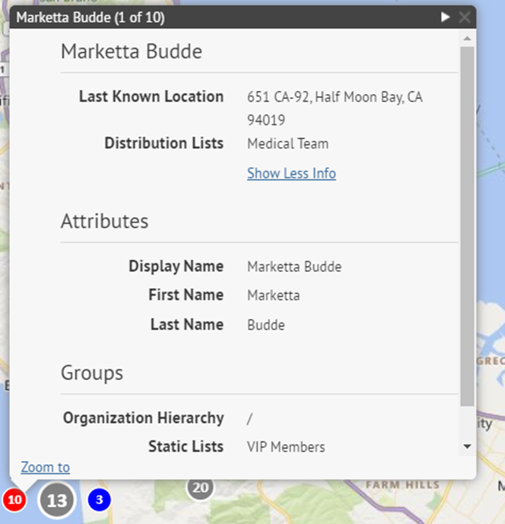Click the FARM HILLS map label
The width and height of the screenshot is (505, 524).
(x=403, y=485)
